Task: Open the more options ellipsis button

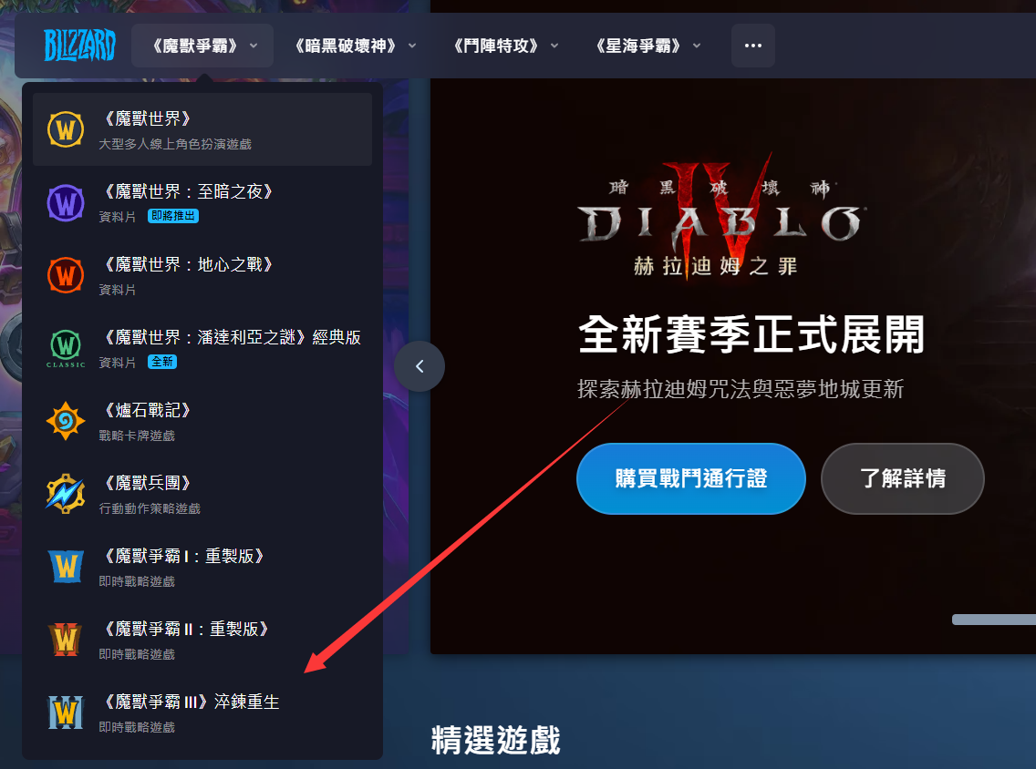Action: pos(753,46)
